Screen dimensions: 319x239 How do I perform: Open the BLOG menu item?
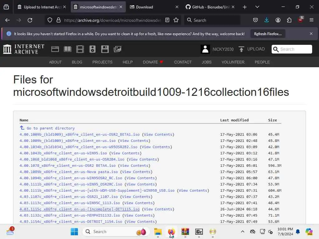point(77,62)
